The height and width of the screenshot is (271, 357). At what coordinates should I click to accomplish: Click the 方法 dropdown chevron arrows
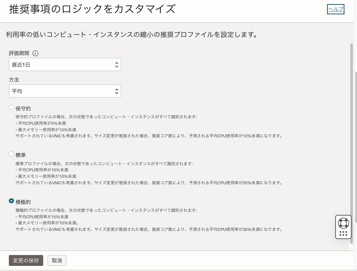117,91
